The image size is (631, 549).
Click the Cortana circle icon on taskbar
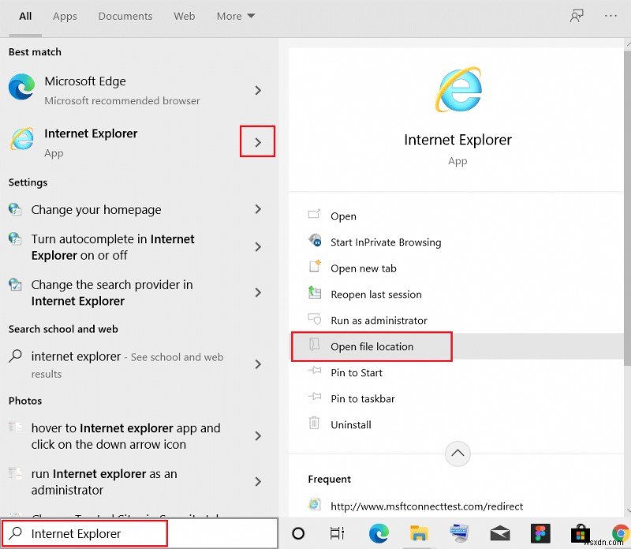[x=298, y=533]
